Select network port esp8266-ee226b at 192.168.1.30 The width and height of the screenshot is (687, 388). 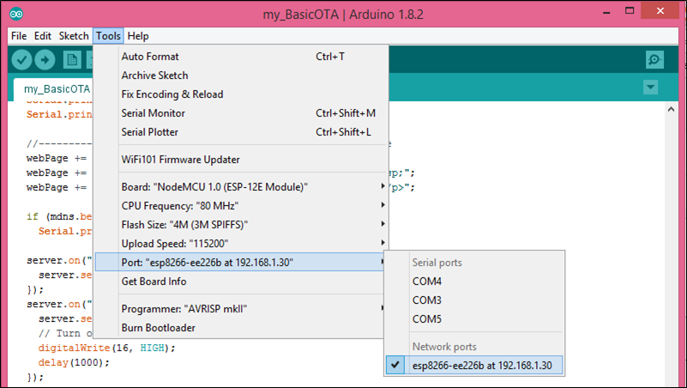coord(474,365)
